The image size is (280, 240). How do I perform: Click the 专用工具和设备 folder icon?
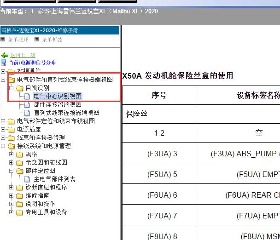(19, 212)
